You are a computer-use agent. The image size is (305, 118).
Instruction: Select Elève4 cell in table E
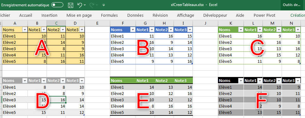(123, 106)
